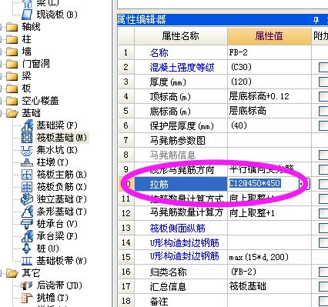This screenshot has width=328, height=307.
Task: Select the 现浇板(B) tree item icon
Action: coord(27,15)
